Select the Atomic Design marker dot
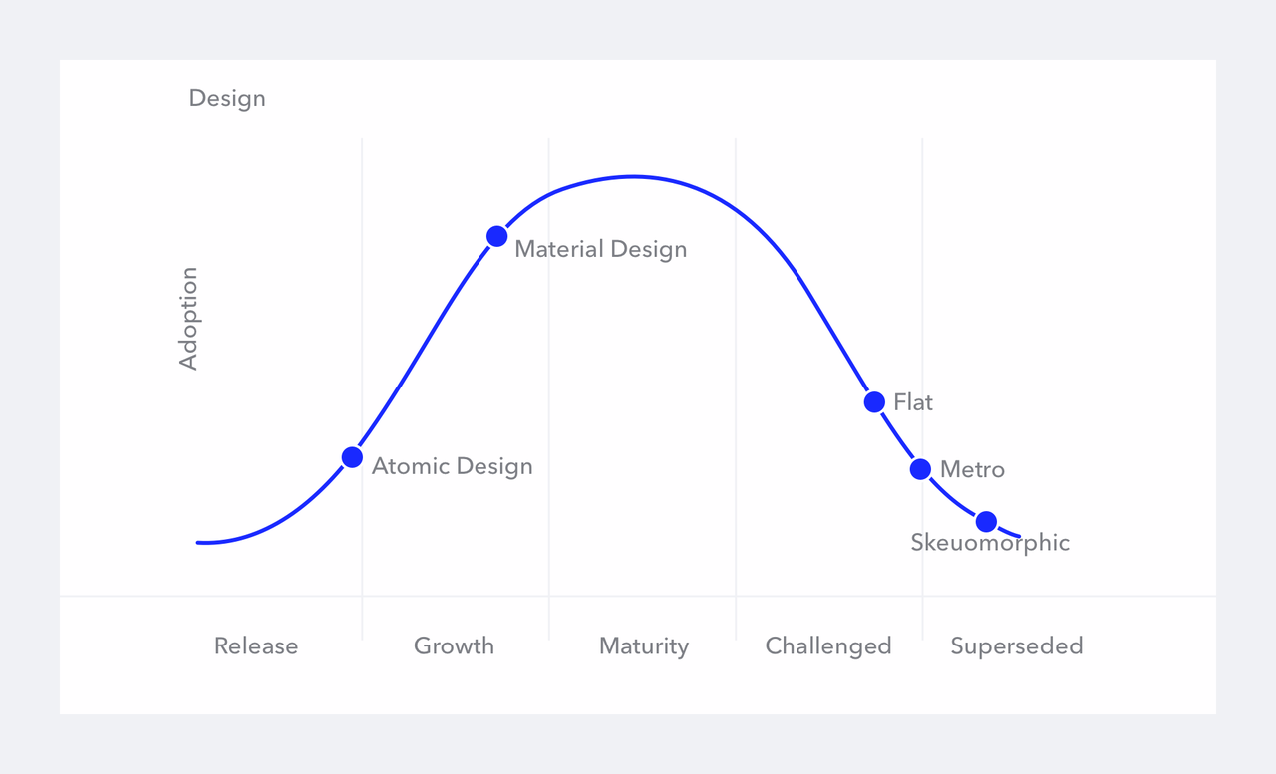 click(352, 457)
